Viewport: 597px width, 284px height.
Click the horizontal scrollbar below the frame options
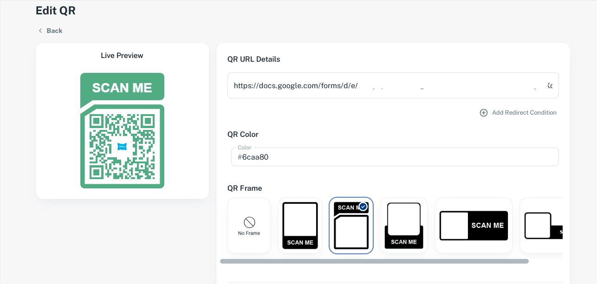[374, 261]
